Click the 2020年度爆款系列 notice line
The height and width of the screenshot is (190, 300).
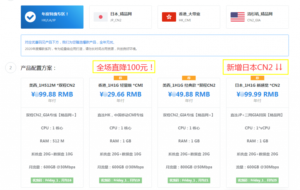click(81, 49)
